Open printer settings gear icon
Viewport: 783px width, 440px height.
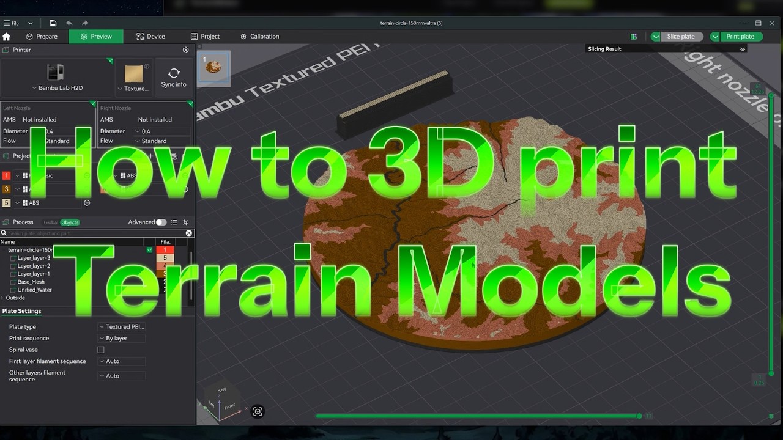[x=186, y=50]
